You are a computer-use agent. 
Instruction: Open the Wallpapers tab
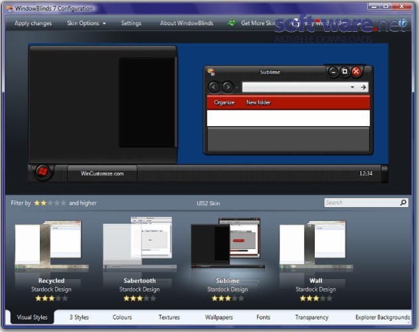[x=219, y=317]
